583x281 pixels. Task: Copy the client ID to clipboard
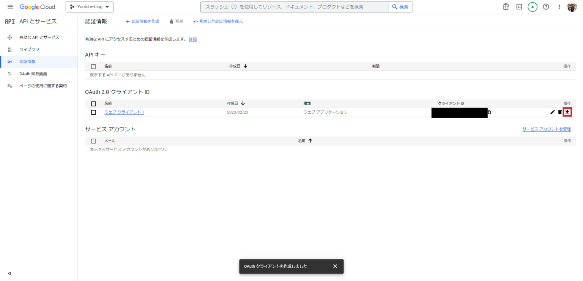coord(489,112)
